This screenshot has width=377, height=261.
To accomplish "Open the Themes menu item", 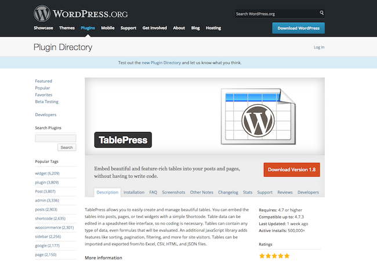I will point(67,28).
